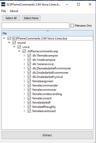Viewport: 96px width, 143px height.
Task: Minimize the BAE window
Action: pyautogui.click(x=67, y=4)
